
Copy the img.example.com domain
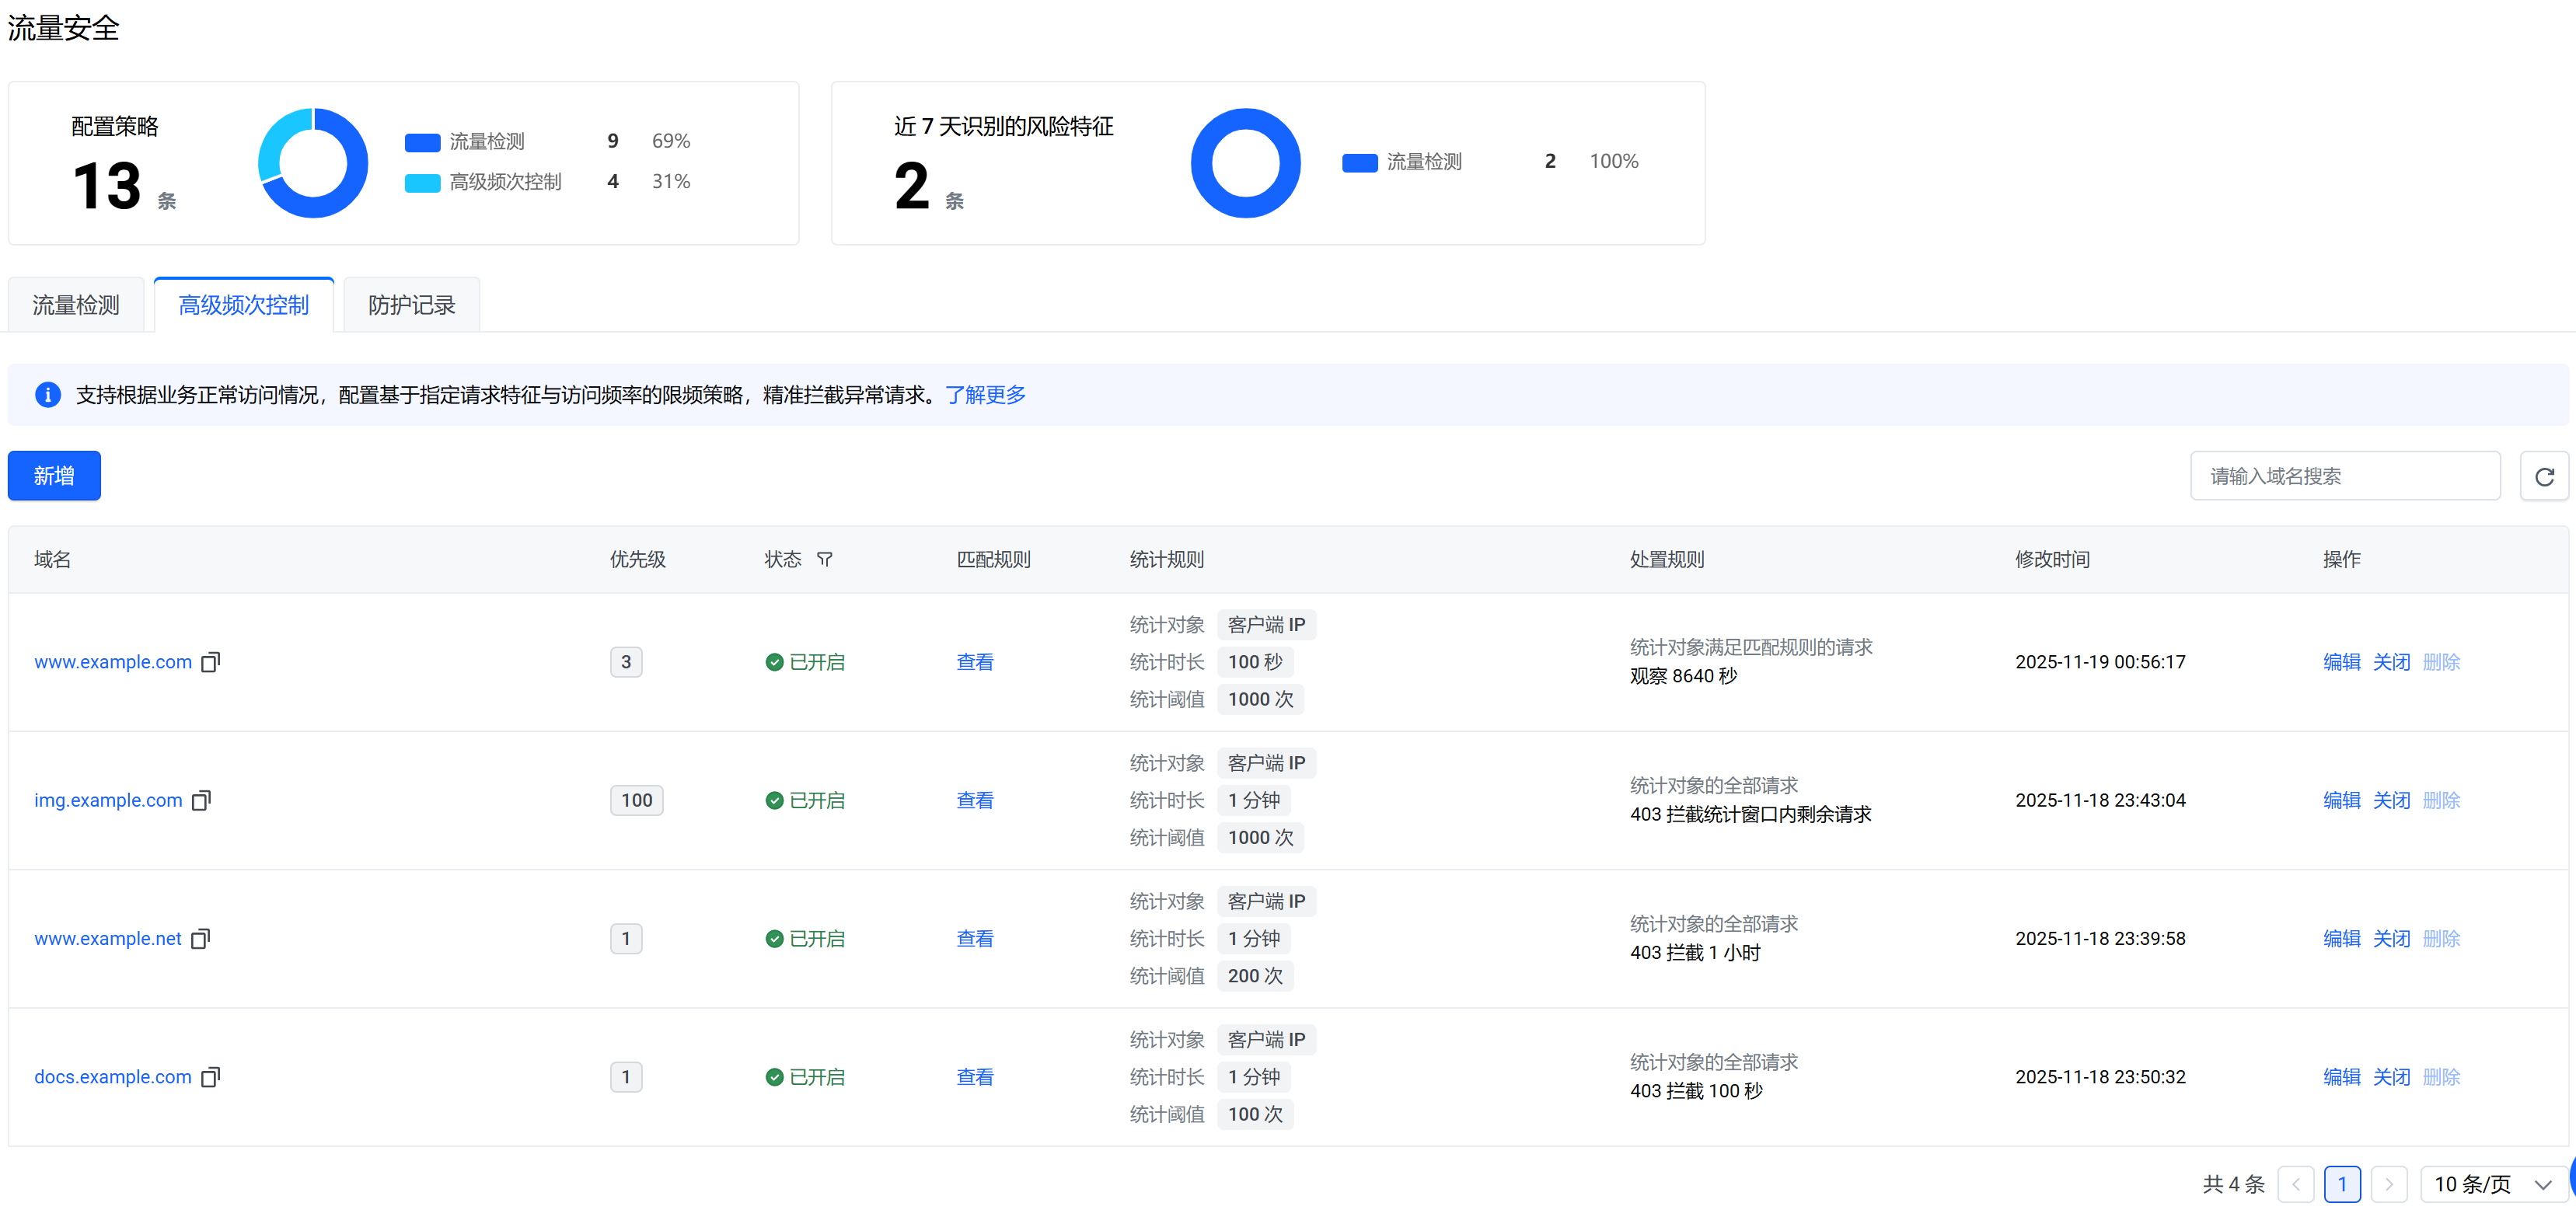tap(201, 800)
